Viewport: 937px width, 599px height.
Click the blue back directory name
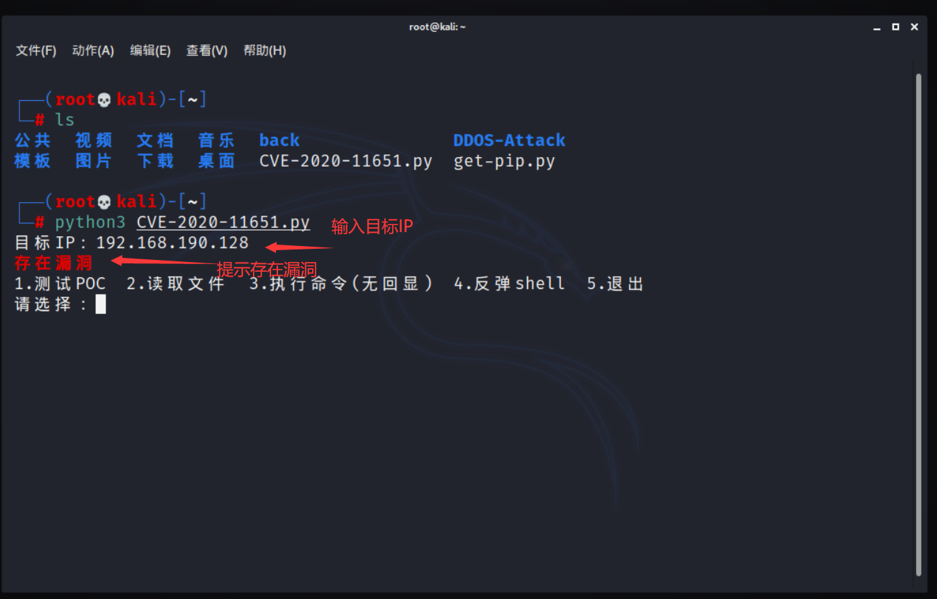279,140
